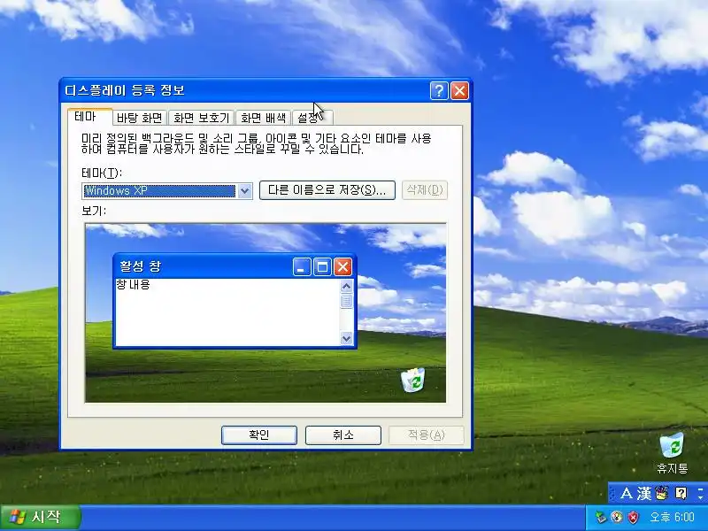Click the preview window red close icon

[x=342, y=267]
